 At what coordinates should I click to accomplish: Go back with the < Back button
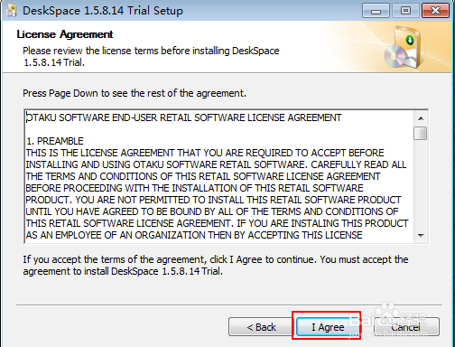click(261, 327)
